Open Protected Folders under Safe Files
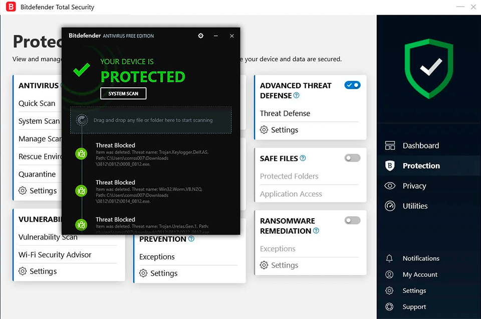Image resolution: width=481 pixels, height=319 pixels. coord(289,176)
